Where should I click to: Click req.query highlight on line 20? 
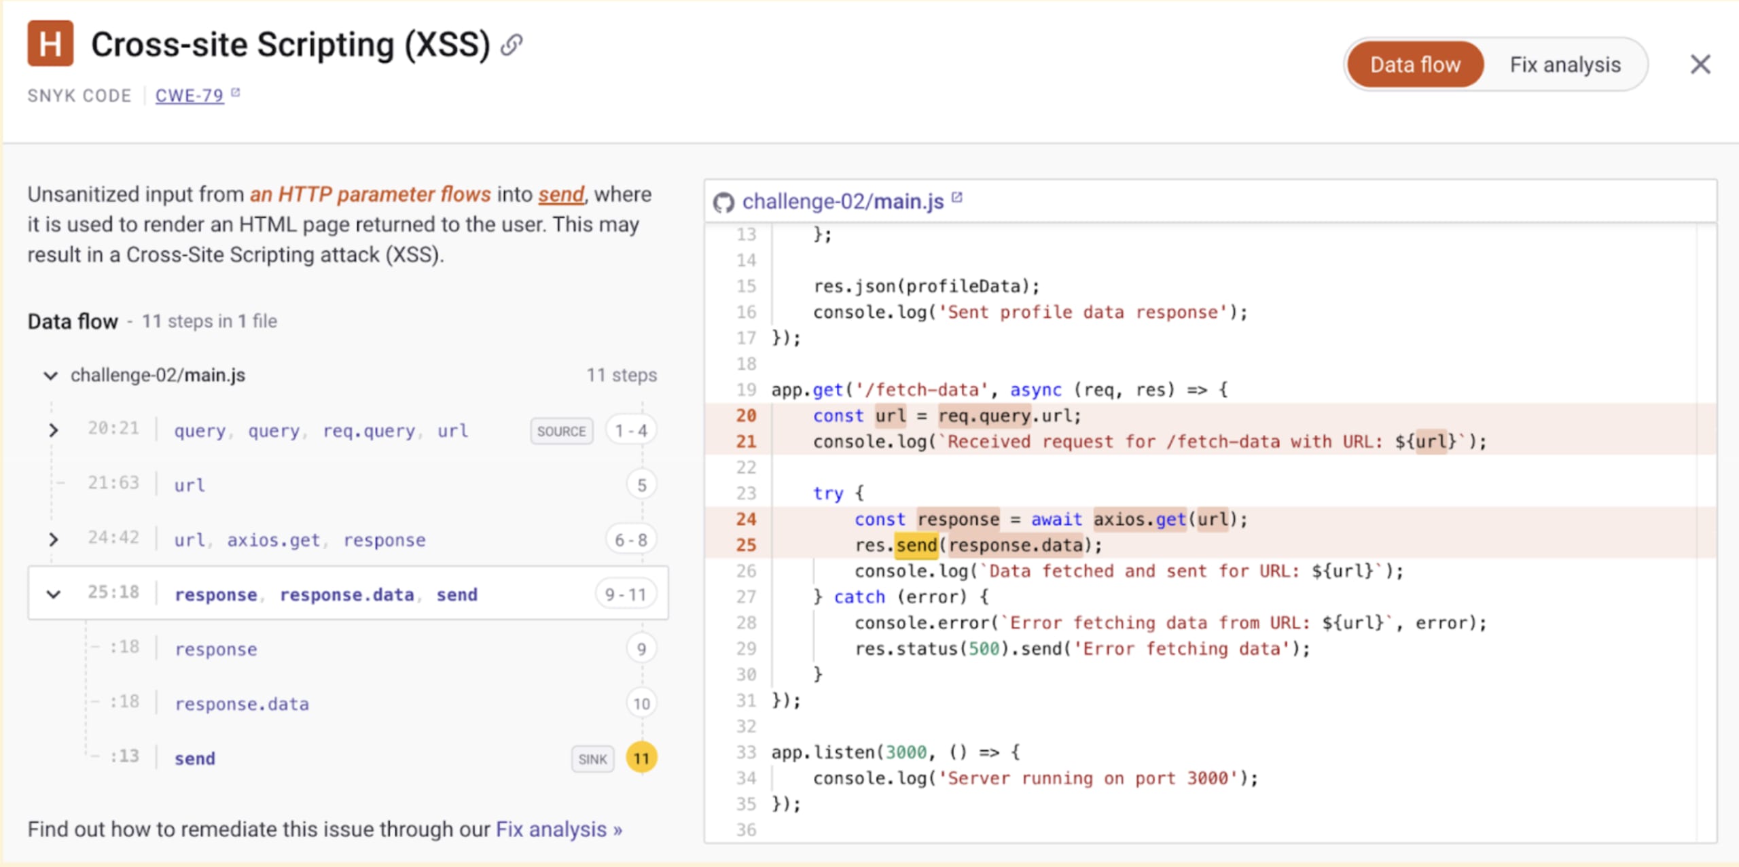click(x=986, y=415)
